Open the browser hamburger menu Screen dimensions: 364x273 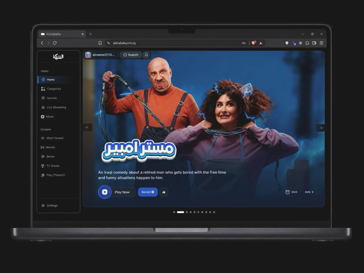pyautogui.click(x=321, y=43)
